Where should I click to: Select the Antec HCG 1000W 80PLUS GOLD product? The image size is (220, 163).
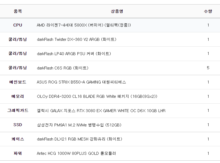pos(76,153)
